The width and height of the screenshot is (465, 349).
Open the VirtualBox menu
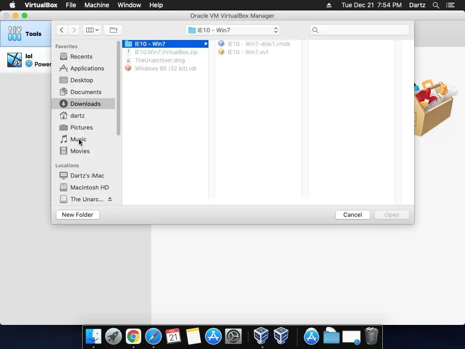pyautogui.click(x=41, y=5)
